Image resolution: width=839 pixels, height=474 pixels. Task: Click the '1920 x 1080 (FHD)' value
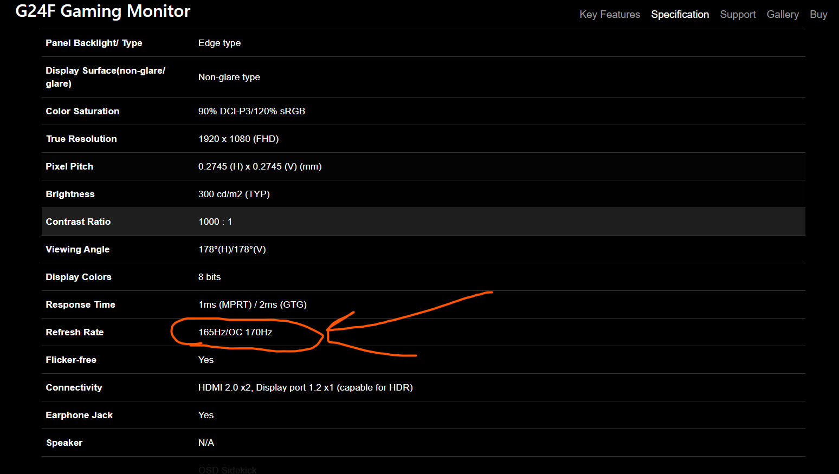point(238,139)
